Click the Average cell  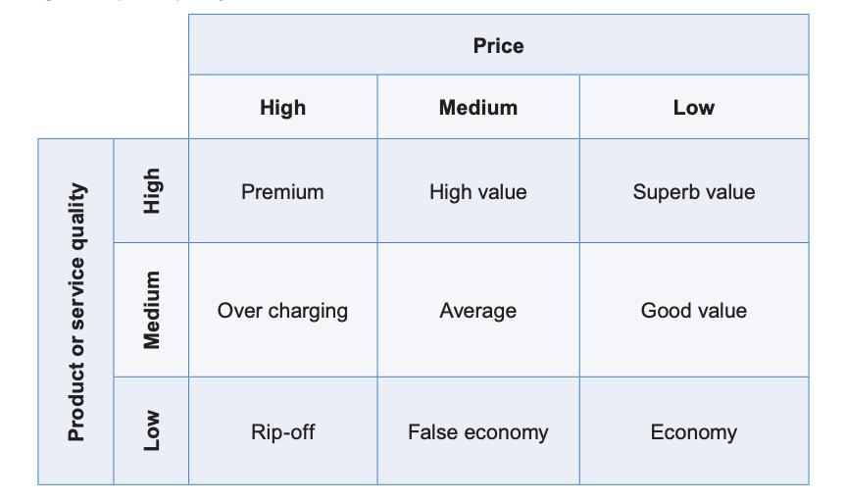[x=477, y=311]
